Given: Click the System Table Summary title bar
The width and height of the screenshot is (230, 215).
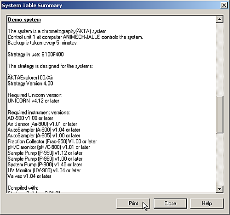Looking at the screenshot, I should point(110,6).
